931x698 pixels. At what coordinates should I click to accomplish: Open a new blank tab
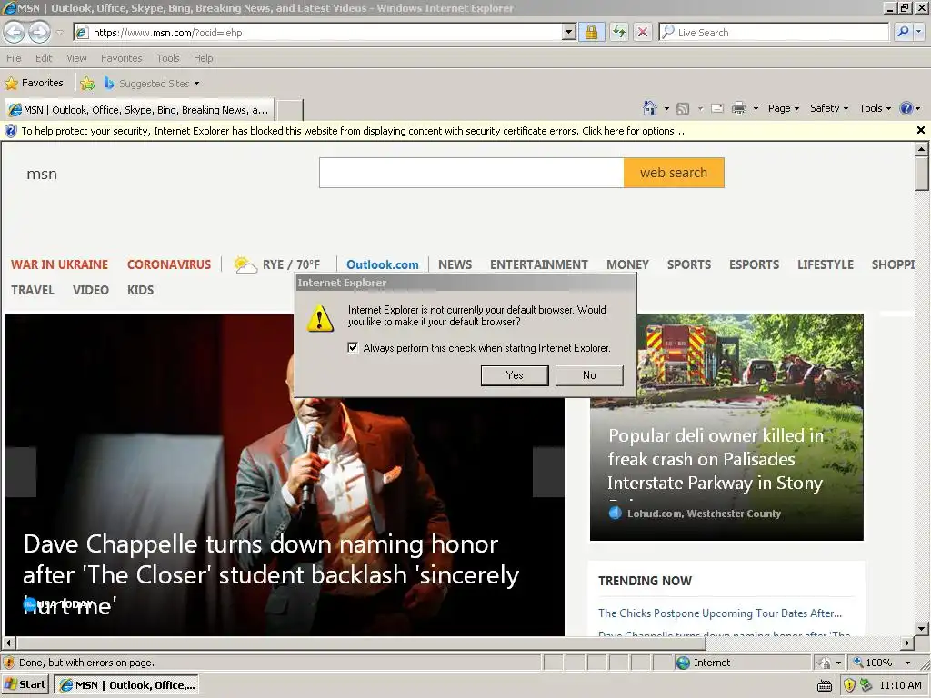click(290, 110)
